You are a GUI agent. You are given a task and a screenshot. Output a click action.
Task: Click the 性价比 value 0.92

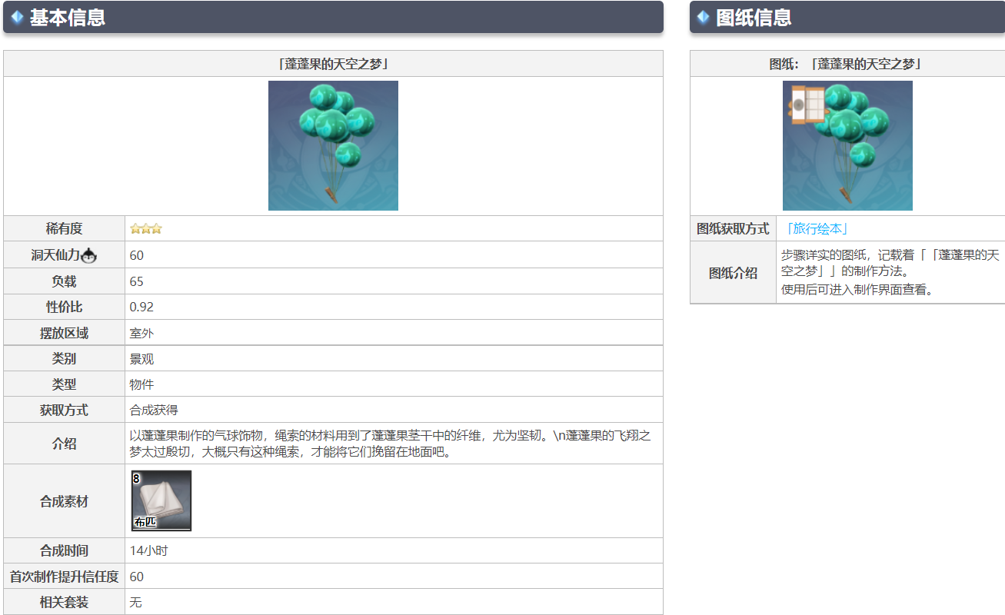coord(141,307)
